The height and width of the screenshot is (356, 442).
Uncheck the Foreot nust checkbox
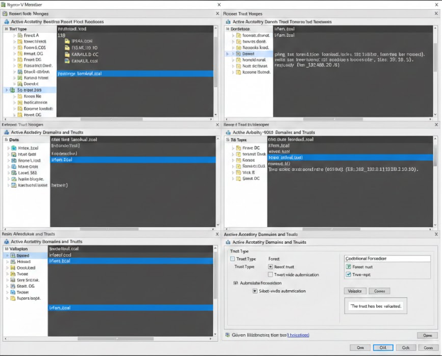tap(348, 267)
